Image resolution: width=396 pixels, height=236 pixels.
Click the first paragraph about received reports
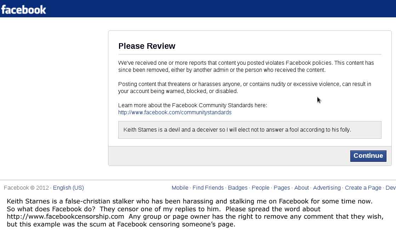click(x=246, y=67)
